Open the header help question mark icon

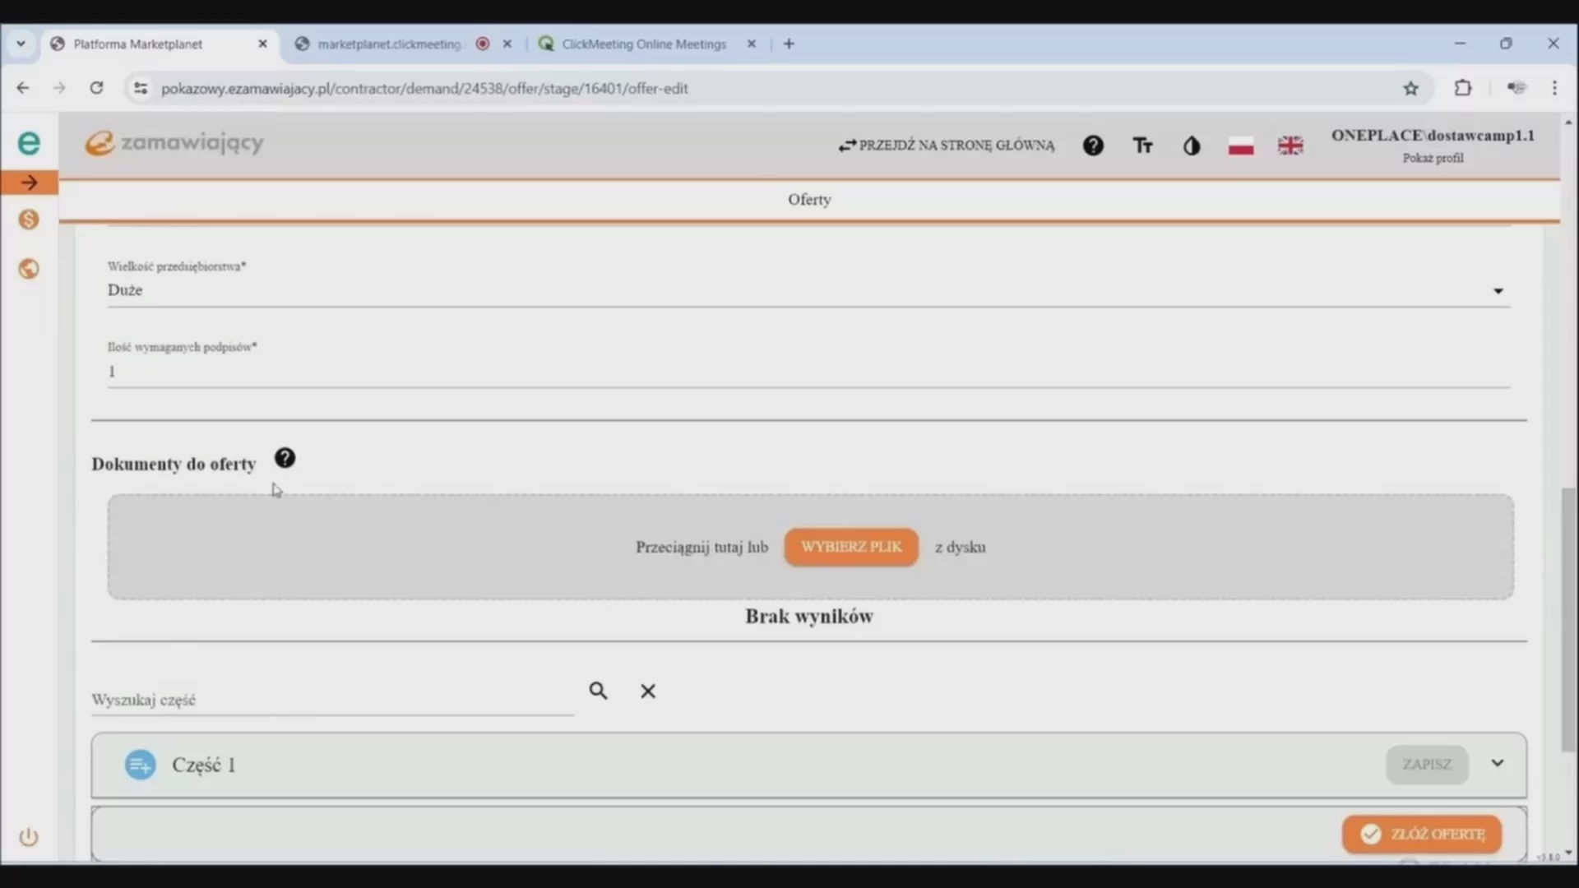(1093, 146)
